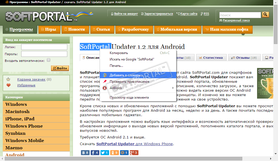Click the horizontal scrollbar thumb

point(123,158)
